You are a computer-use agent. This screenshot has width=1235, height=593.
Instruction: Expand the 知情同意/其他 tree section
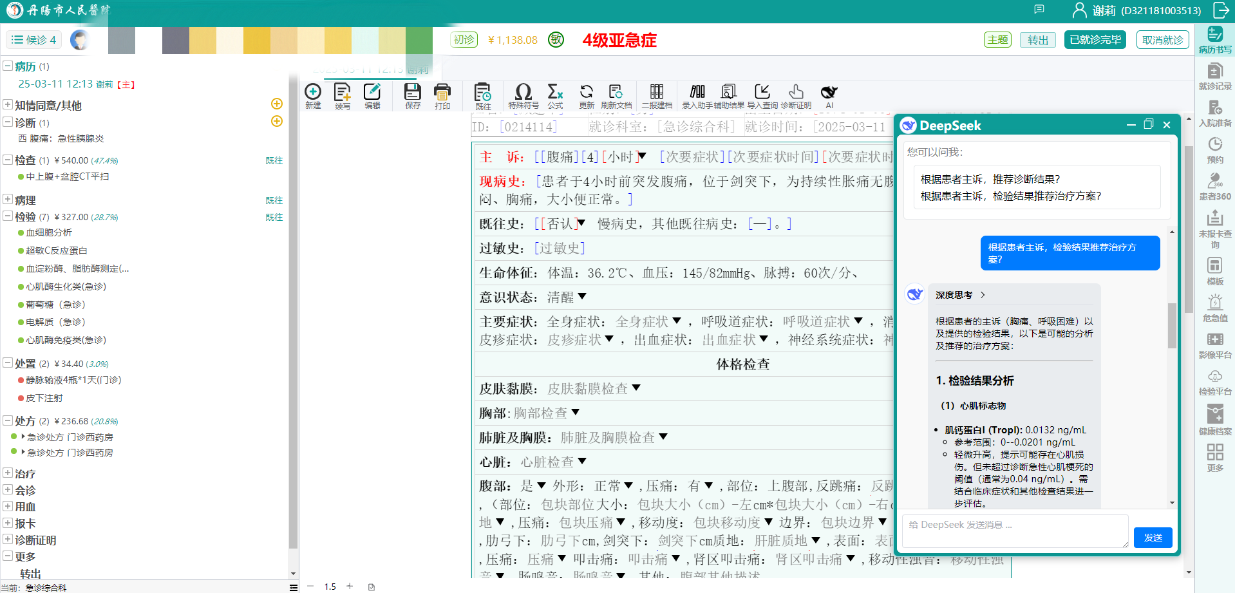point(8,104)
